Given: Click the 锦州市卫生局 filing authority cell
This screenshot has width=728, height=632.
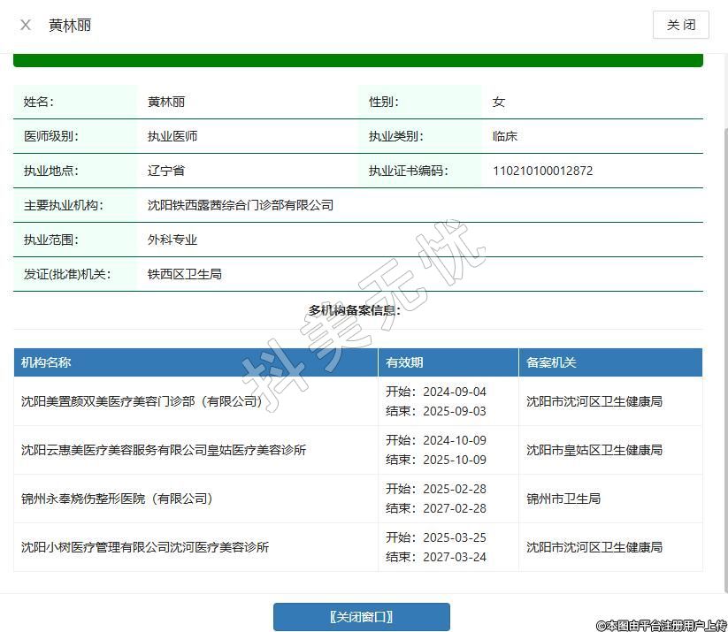Looking at the screenshot, I should click(563, 499).
